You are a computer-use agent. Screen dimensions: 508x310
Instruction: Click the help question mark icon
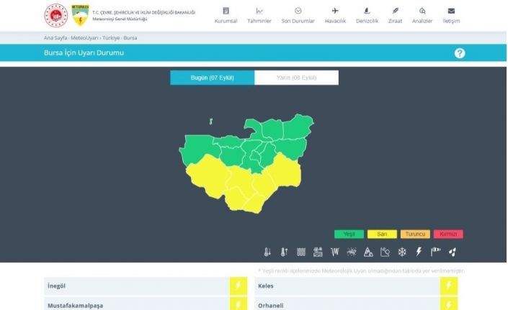[460, 53]
